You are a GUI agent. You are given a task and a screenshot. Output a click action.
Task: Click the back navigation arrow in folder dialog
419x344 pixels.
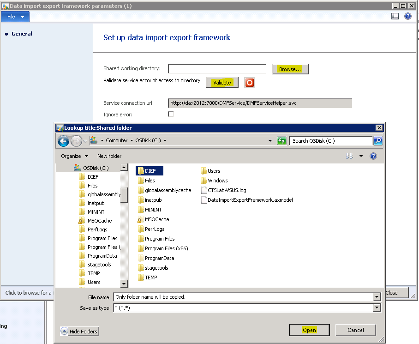(x=64, y=141)
